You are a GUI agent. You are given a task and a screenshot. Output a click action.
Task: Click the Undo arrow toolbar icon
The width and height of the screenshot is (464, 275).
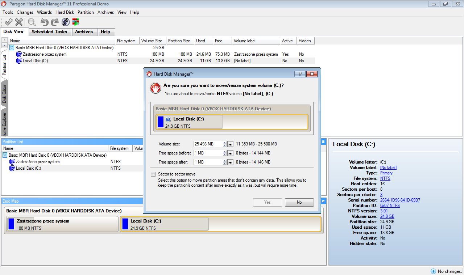[44, 22]
